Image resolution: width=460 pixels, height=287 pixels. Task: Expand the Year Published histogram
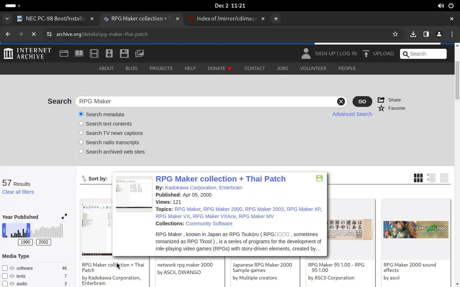(64, 216)
